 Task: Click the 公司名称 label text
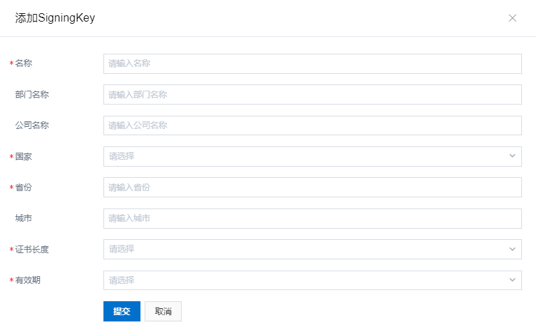pyautogui.click(x=32, y=126)
